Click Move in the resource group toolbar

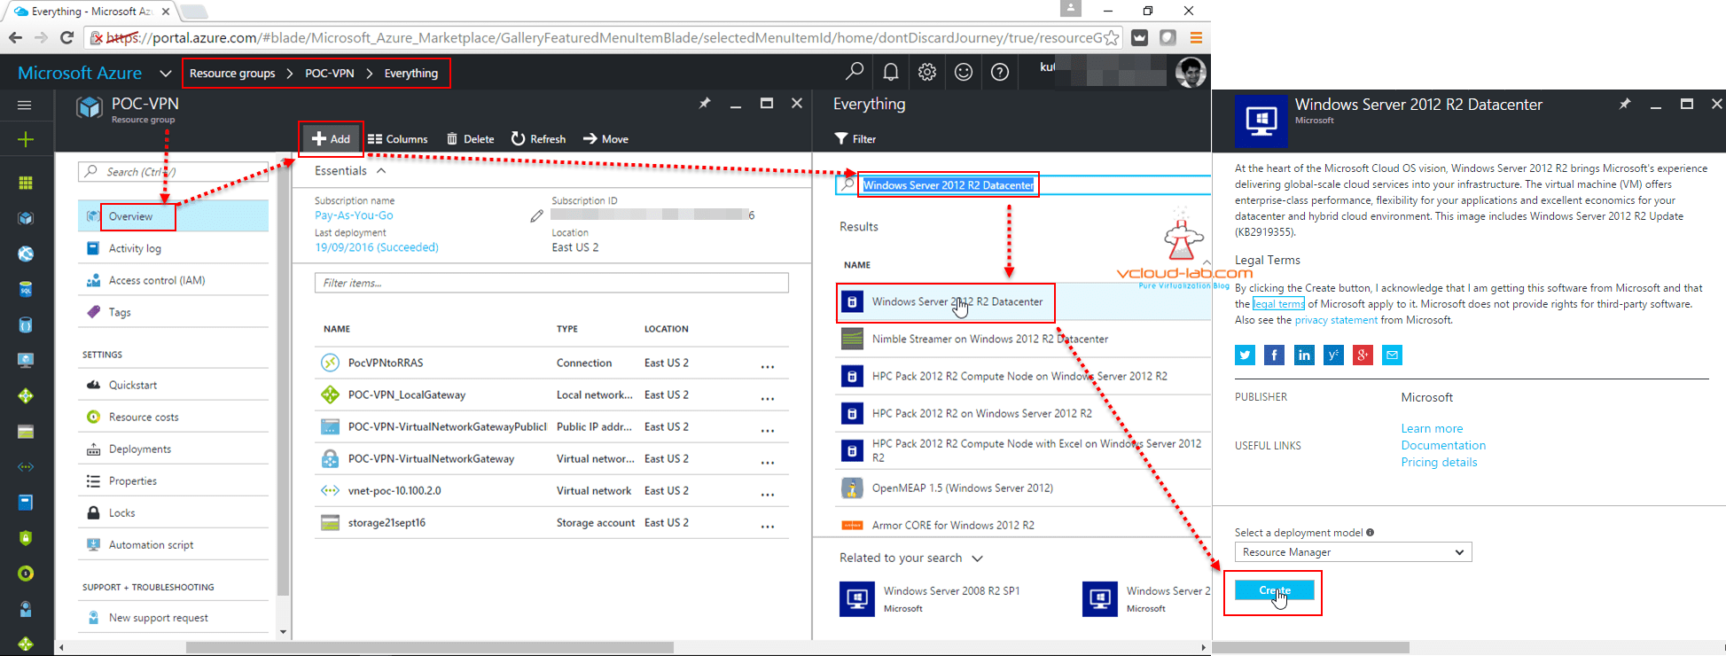605,139
